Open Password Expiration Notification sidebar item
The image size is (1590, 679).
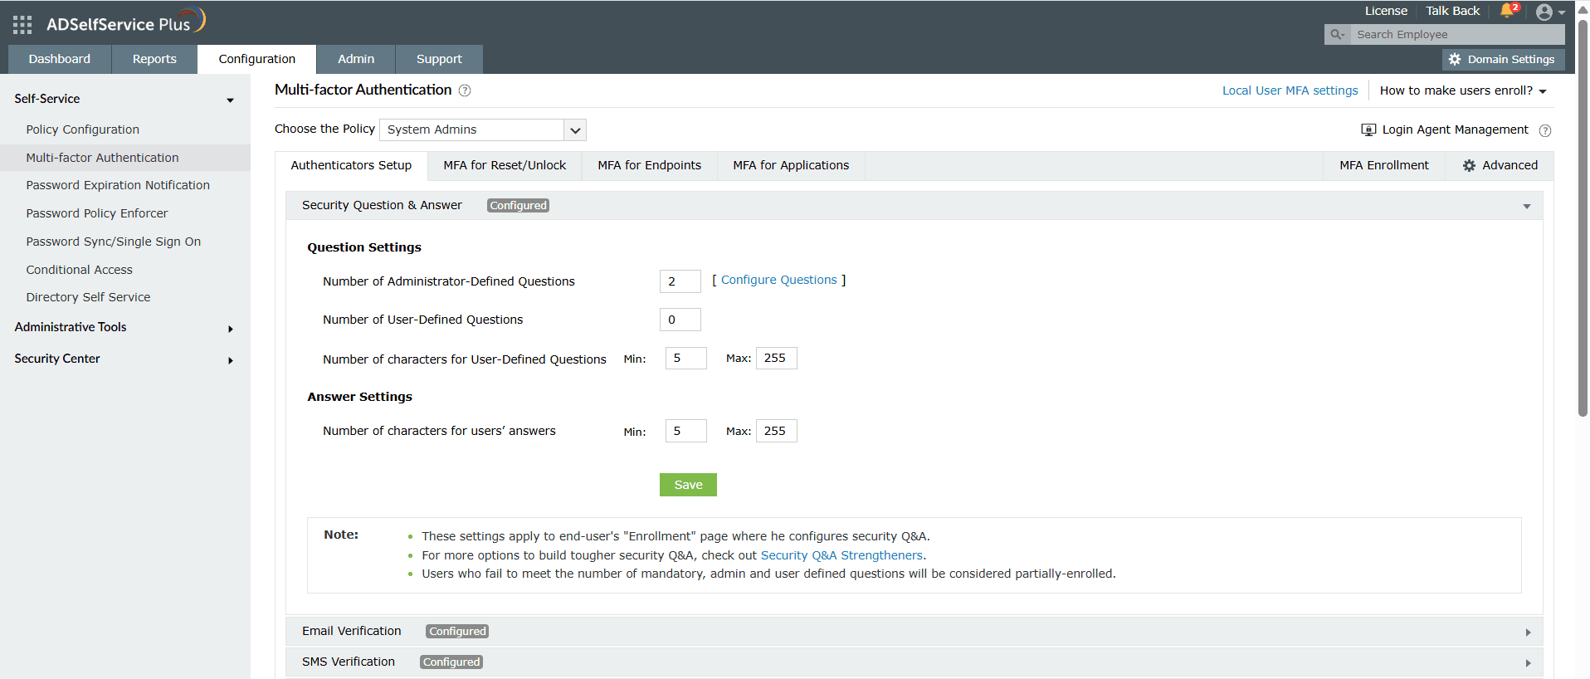(118, 185)
